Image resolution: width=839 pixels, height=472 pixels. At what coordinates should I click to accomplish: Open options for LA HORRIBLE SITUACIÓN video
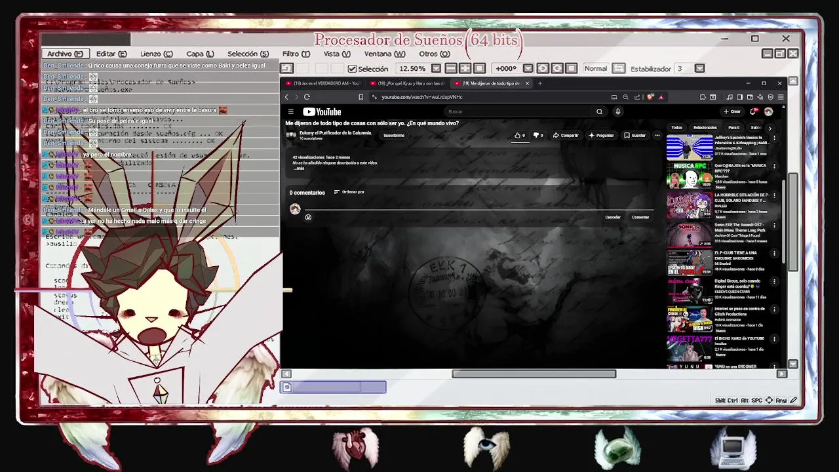click(774, 195)
